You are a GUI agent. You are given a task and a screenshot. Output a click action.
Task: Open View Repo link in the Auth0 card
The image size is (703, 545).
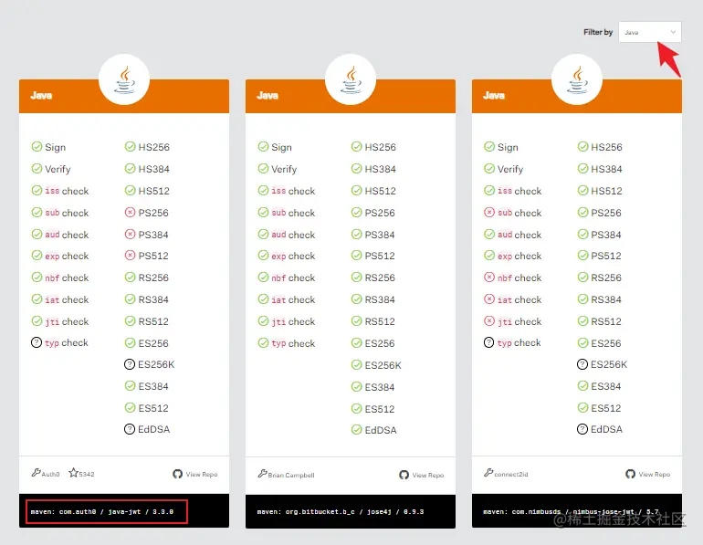click(x=202, y=474)
